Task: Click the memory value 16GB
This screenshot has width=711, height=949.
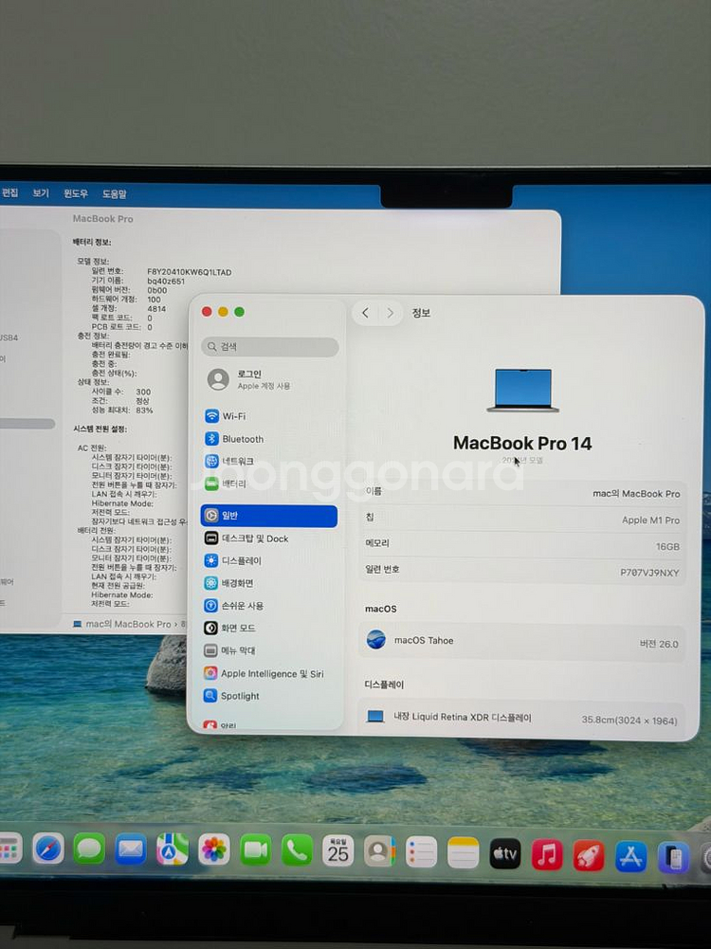Action: 667,546
